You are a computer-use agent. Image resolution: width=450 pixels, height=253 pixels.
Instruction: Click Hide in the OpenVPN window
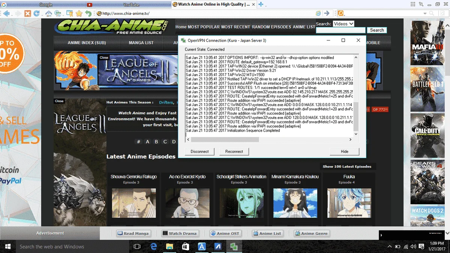[344, 151]
